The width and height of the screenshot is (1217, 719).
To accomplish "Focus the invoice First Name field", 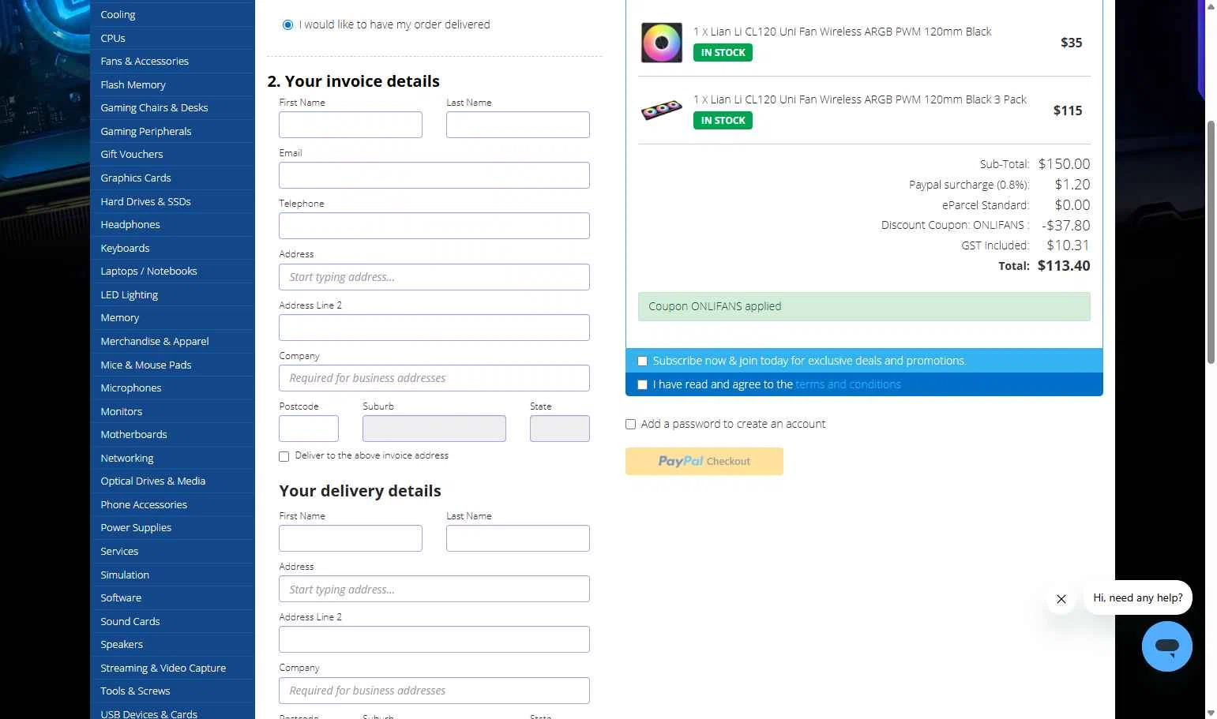I will 351,125.
